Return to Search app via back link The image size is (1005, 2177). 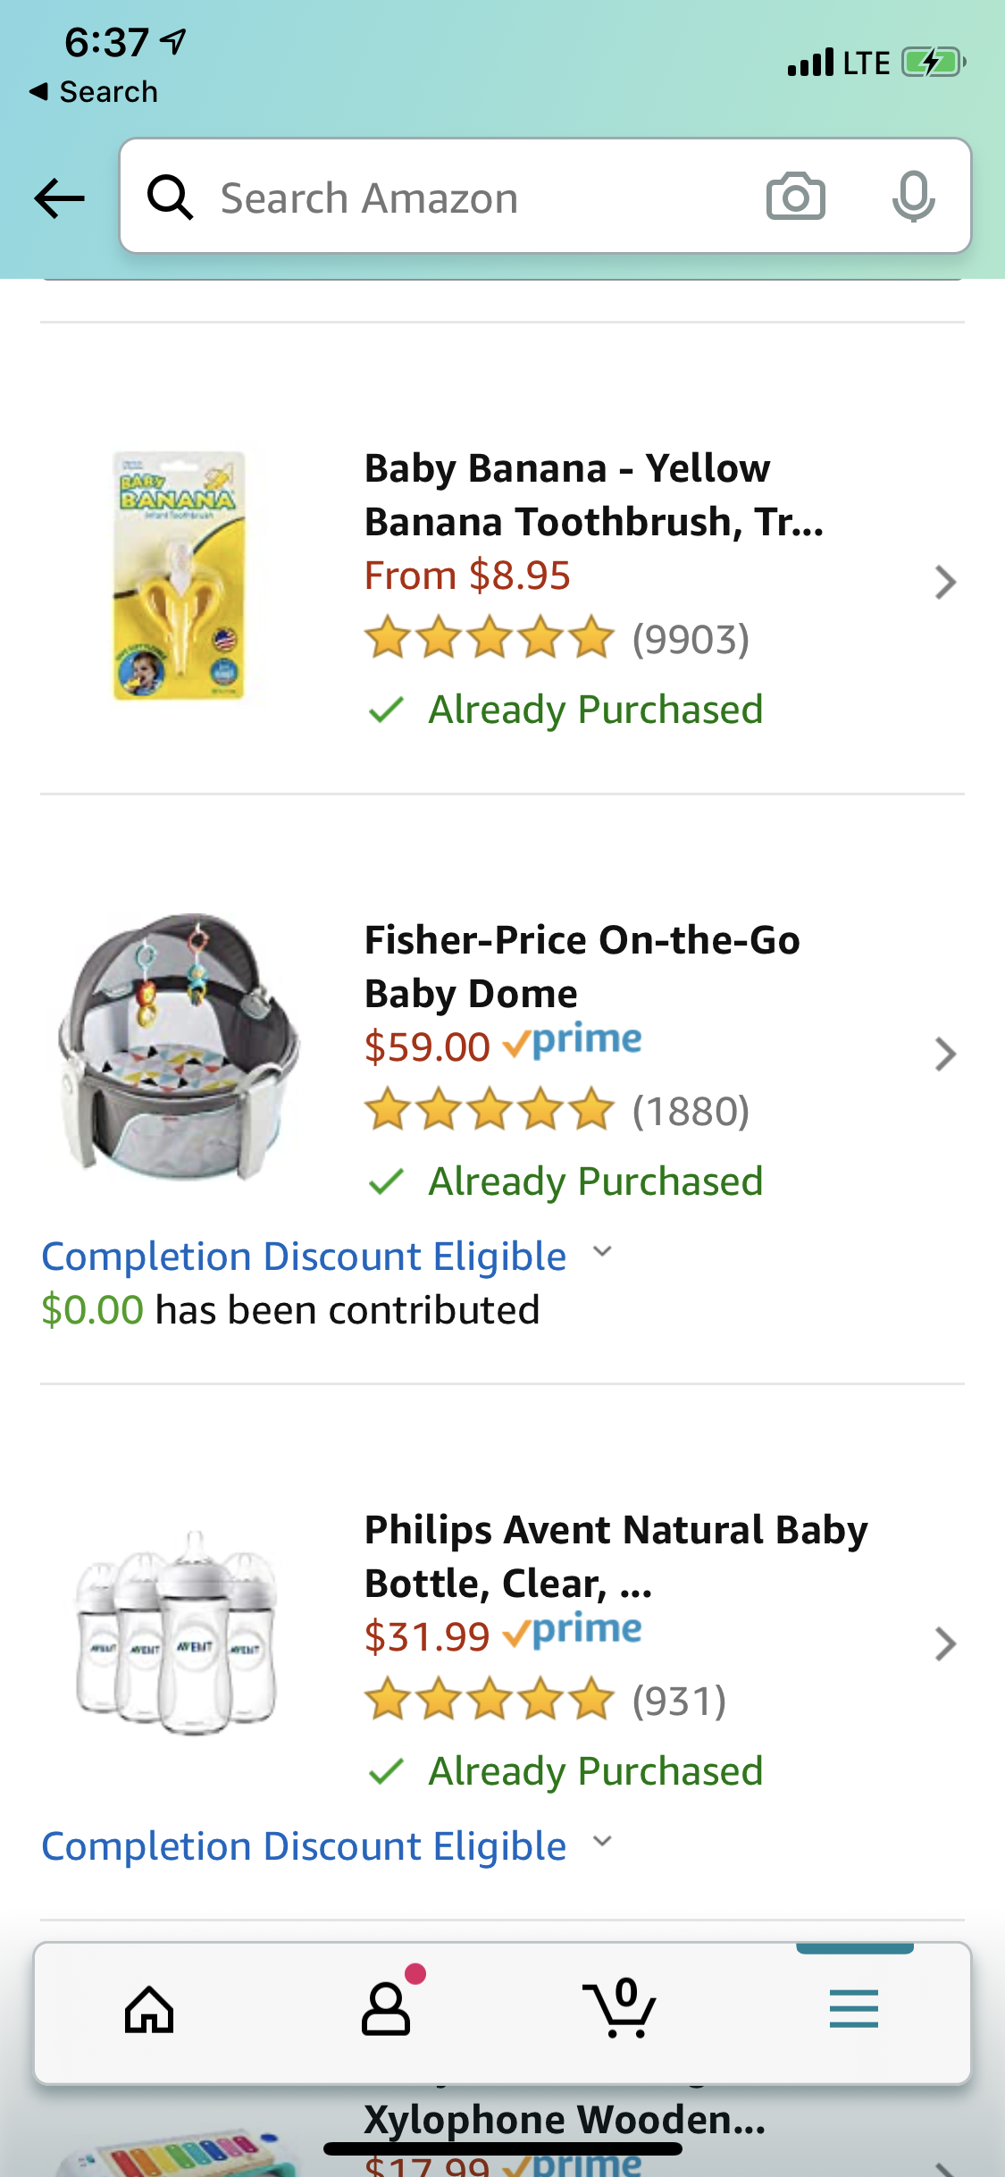coord(94,92)
